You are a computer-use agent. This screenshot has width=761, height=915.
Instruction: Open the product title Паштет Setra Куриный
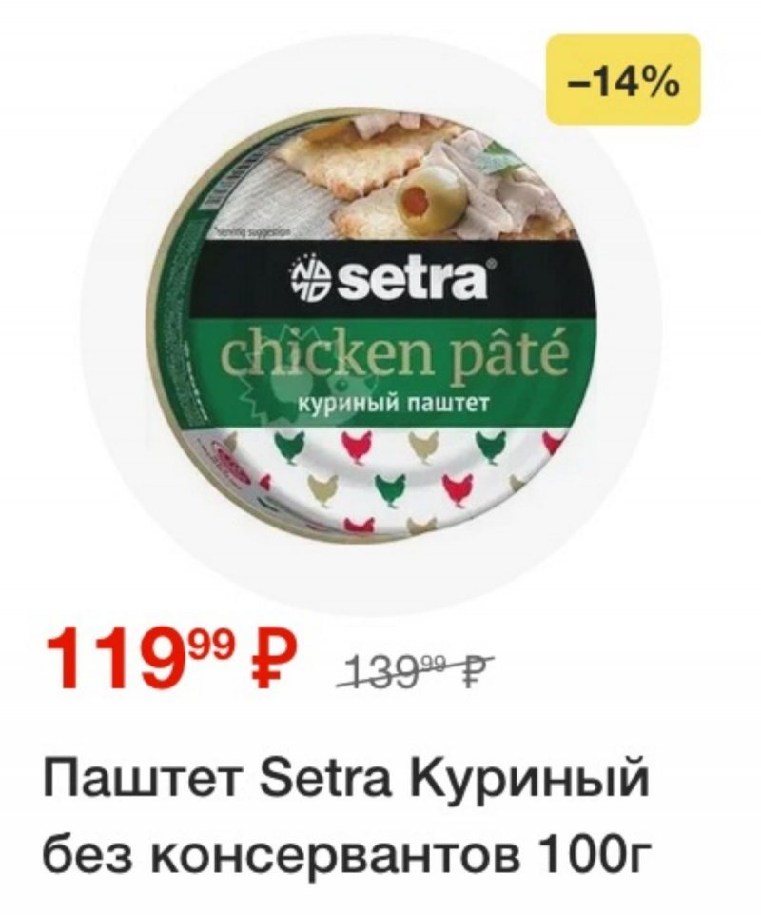tap(346, 781)
